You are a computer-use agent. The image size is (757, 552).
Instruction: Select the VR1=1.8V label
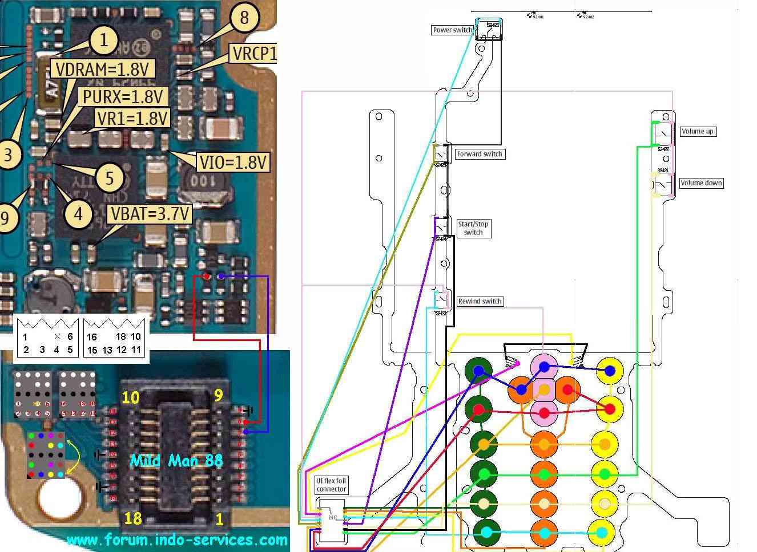click(132, 118)
